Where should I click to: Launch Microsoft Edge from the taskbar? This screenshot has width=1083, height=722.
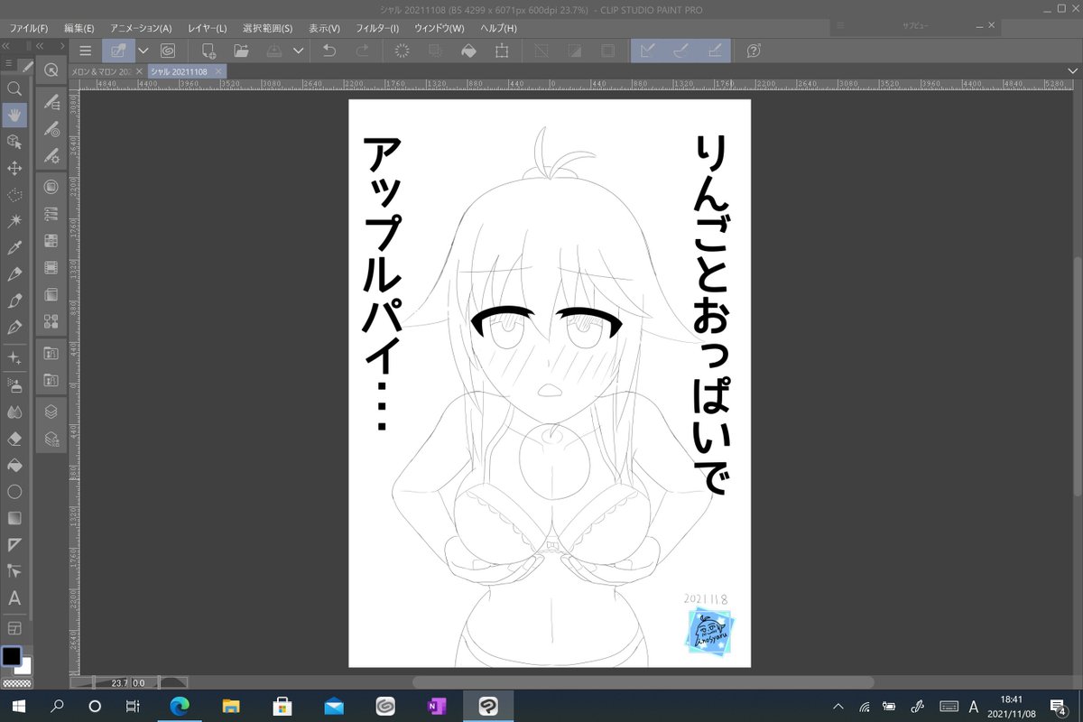pos(179,707)
